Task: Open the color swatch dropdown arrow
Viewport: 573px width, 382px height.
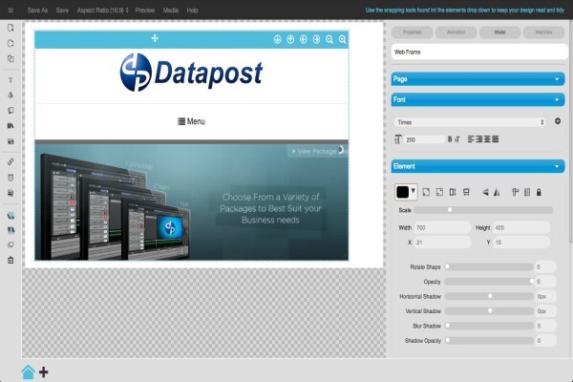Action: coord(413,191)
